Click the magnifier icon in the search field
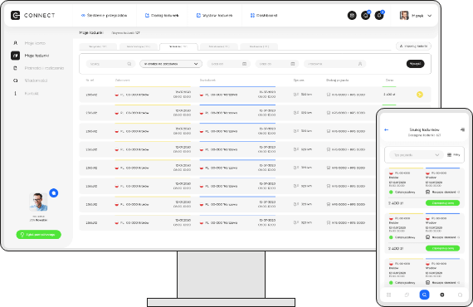Viewport: 473px width, 307px height. coord(129,64)
